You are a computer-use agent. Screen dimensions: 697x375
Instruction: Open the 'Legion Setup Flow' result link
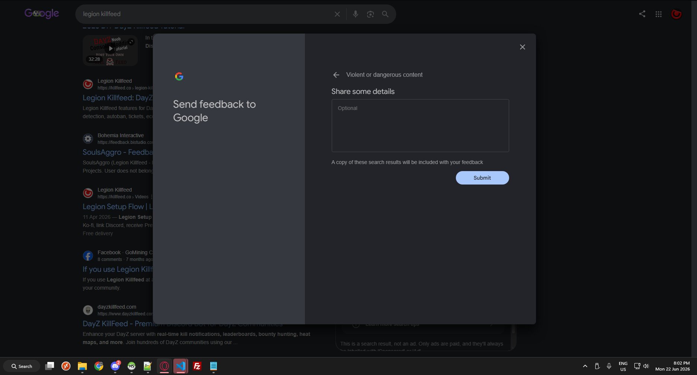coord(118,207)
